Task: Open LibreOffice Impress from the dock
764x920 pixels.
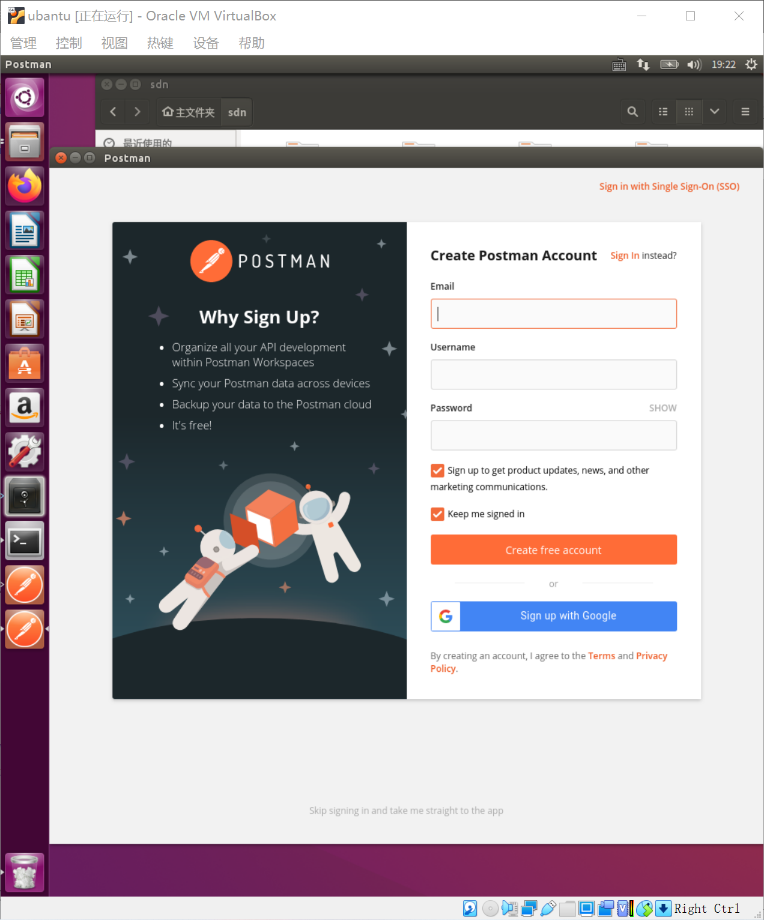Action: click(x=25, y=318)
